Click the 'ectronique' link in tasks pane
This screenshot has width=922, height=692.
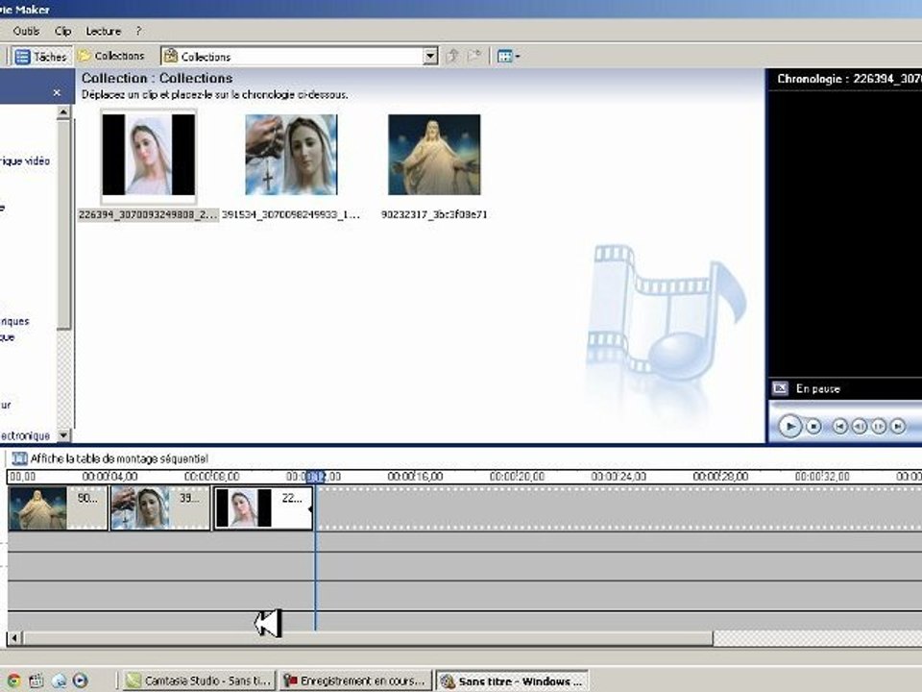(x=25, y=436)
